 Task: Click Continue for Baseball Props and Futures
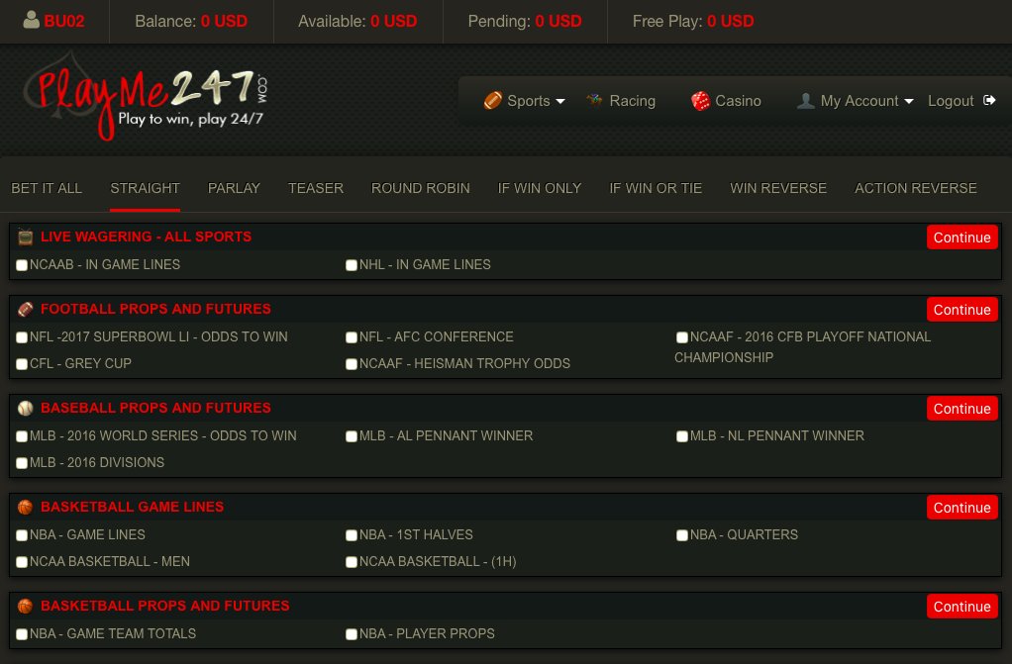(961, 409)
